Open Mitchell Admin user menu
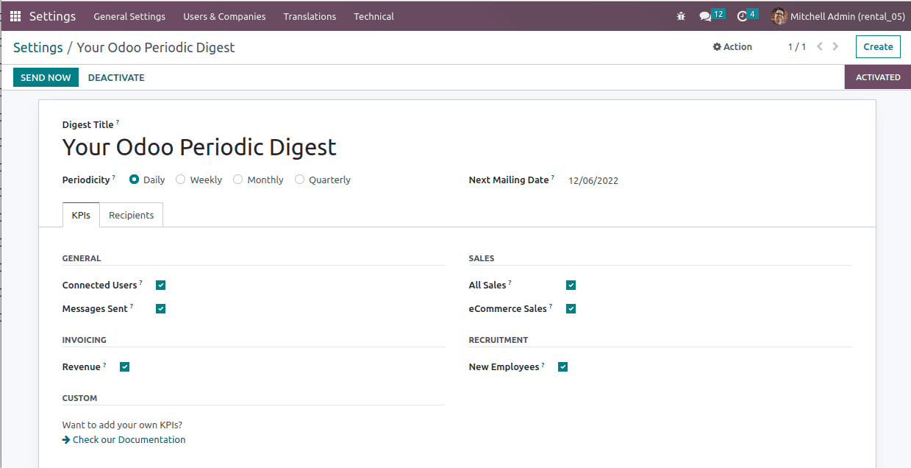 (x=838, y=16)
